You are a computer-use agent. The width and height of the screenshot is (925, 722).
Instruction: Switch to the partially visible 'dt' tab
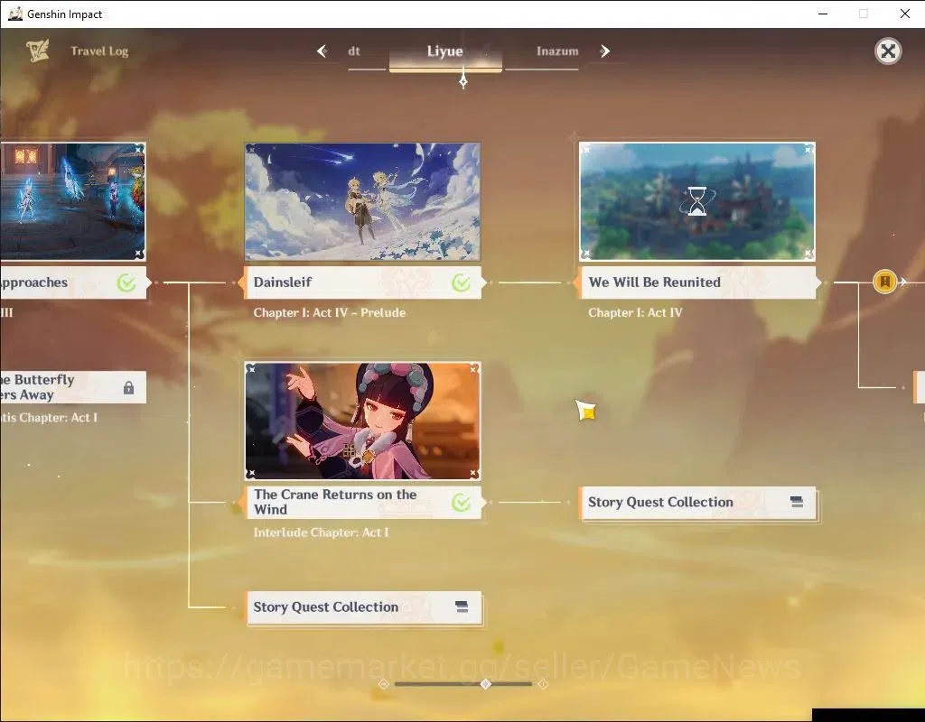coord(354,51)
